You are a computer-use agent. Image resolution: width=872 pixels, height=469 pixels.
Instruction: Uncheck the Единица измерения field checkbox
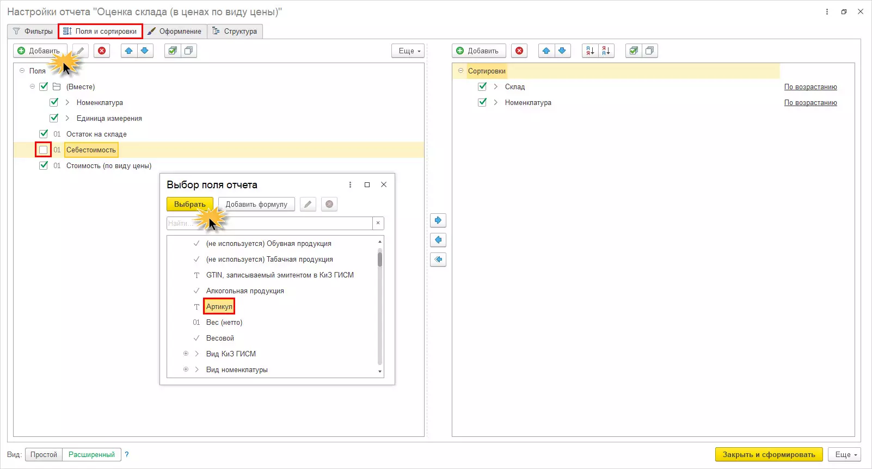click(54, 118)
